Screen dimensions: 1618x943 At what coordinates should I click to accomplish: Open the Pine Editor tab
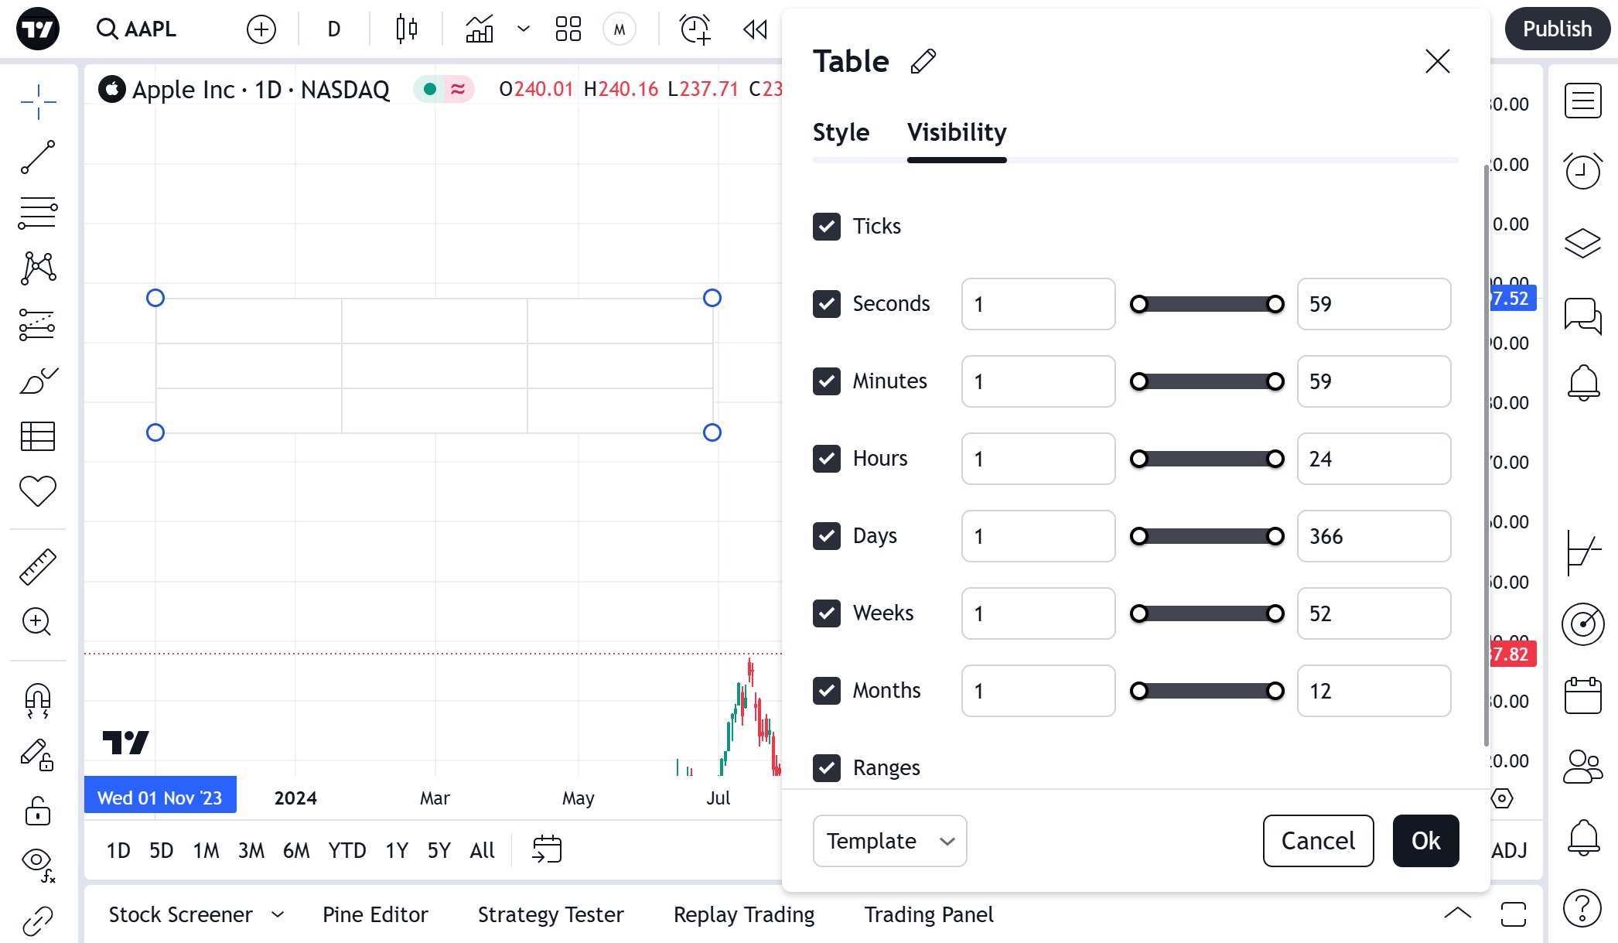point(375,914)
